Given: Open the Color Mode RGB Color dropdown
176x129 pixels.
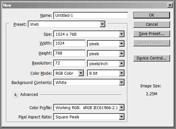Looking at the screenshot, I should 68,73.
